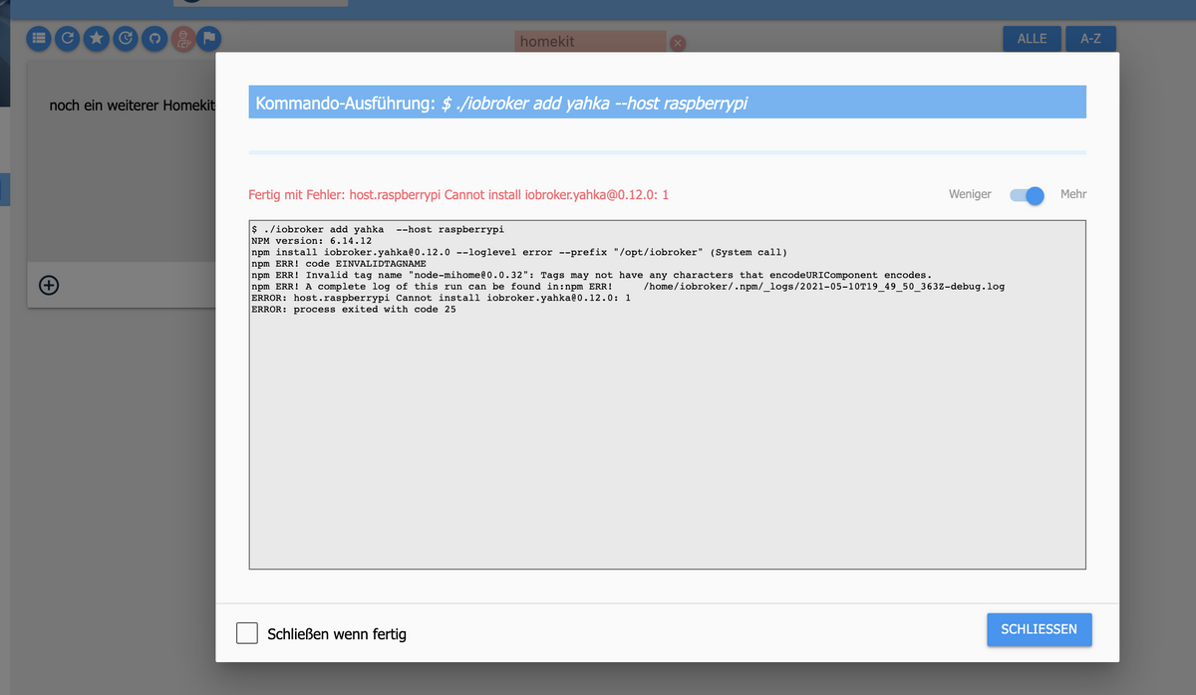Click the noch ein weiterer Homekit card text
This screenshot has height=695, width=1196.
pos(132,105)
